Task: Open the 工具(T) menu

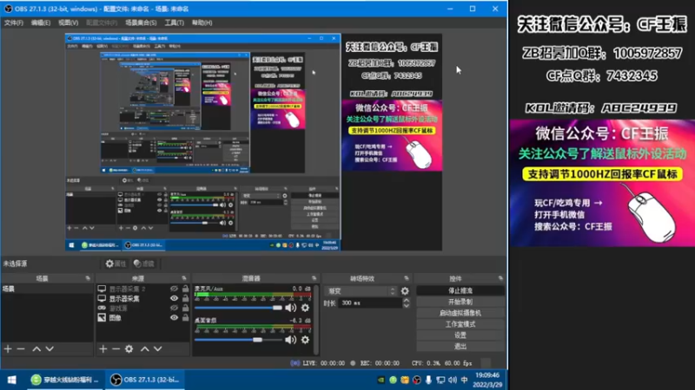Action: point(175,23)
